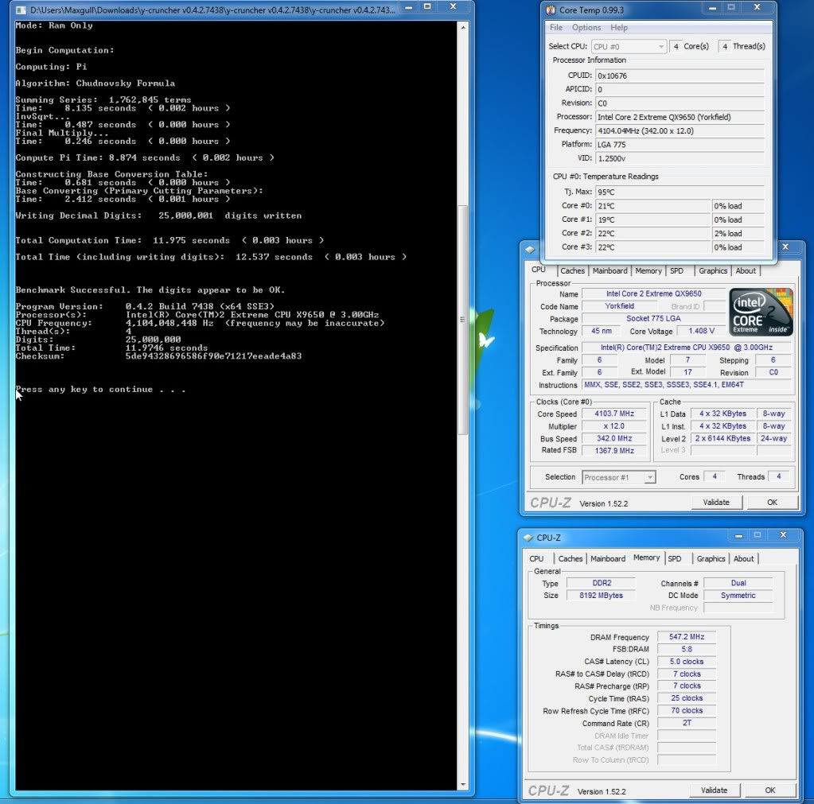Click the console scrollbar's down arrow
Viewport: 814px width, 804px height.
[465, 785]
